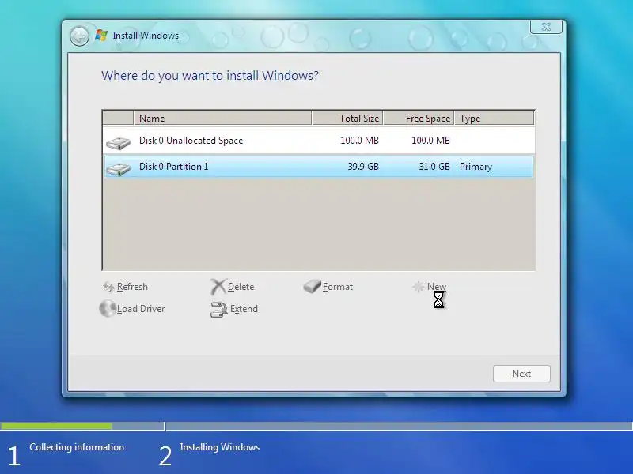Screen dimensions: 633x474
Task: Sort by the Name column header
Action: pyautogui.click(x=222, y=118)
